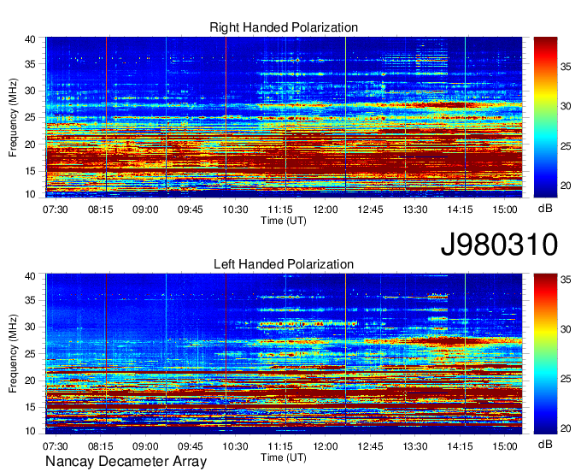
Task: Click the '40' frequency tick on Left Handed plot
Action: 31,276
